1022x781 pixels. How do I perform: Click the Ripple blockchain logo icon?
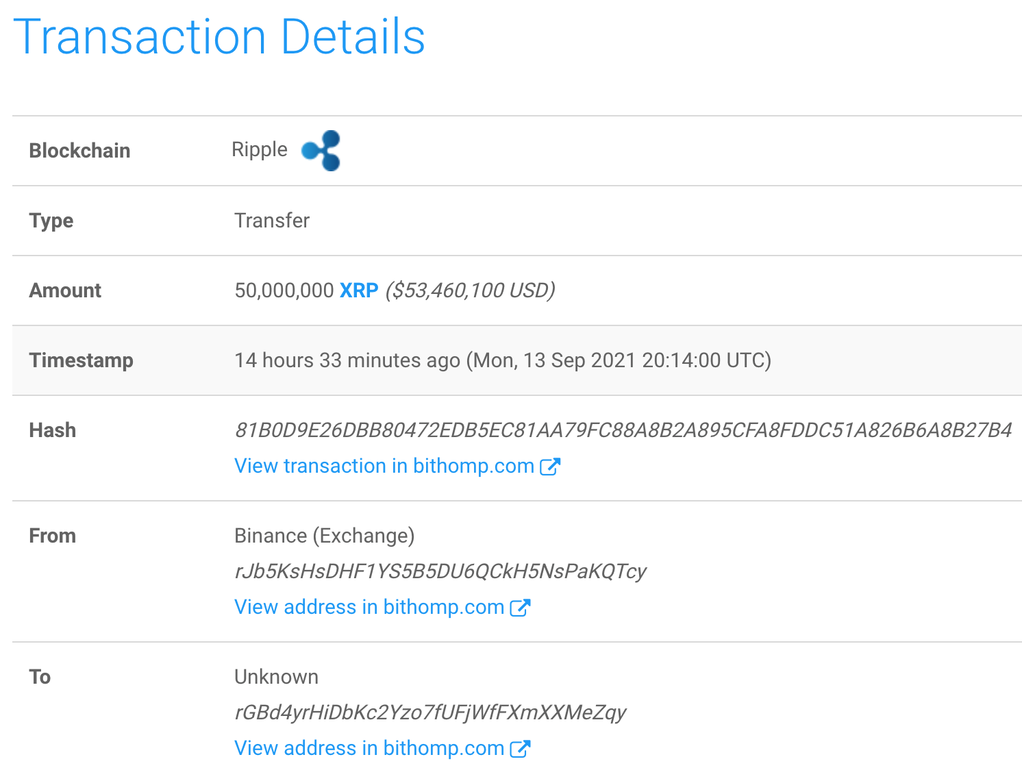pyautogui.click(x=322, y=150)
